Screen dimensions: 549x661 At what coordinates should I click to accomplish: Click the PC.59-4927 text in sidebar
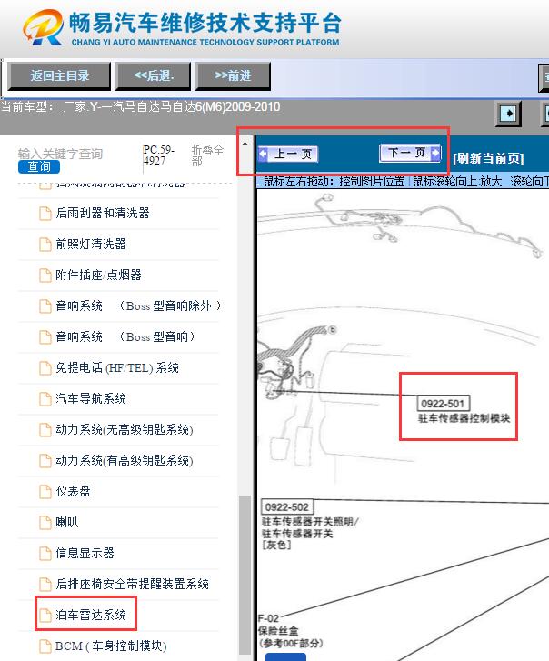[x=158, y=155]
